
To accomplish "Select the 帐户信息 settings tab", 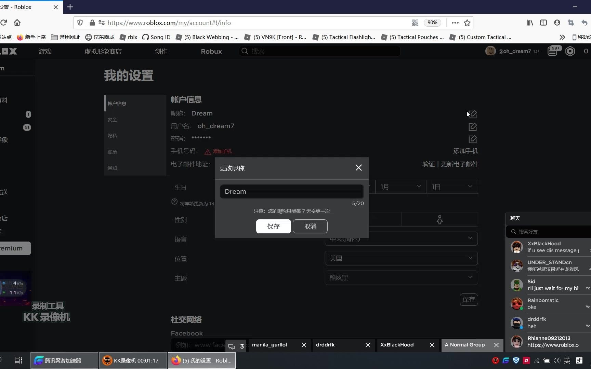I will point(135,103).
